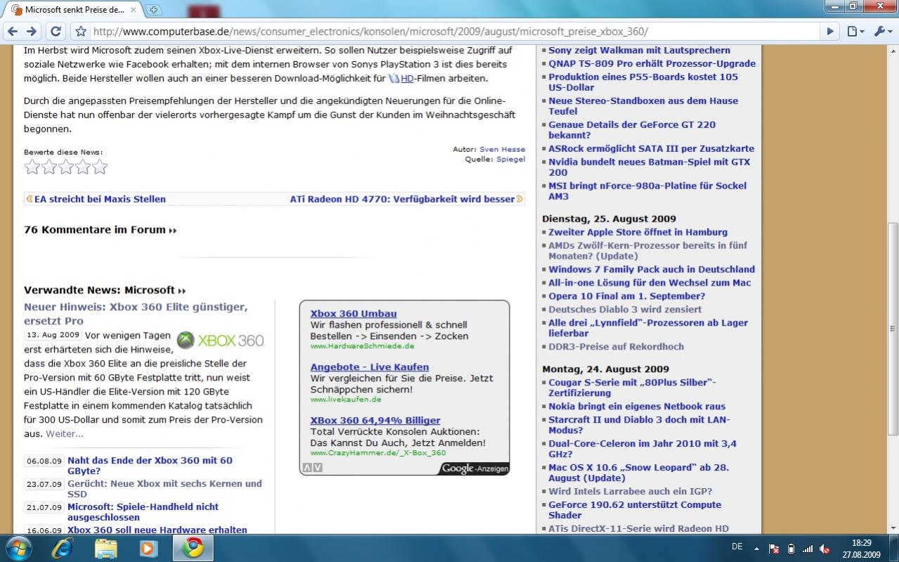This screenshot has width=899, height=562.
Task: Go back with the browser back arrow
Action: [12, 31]
